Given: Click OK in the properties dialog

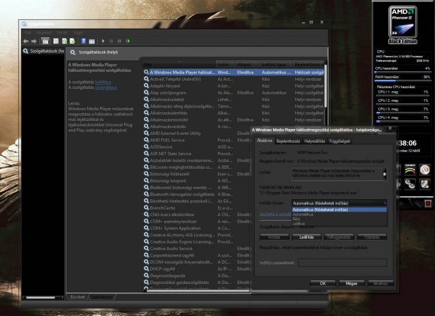Looking at the screenshot, I should click(x=323, y=283).
